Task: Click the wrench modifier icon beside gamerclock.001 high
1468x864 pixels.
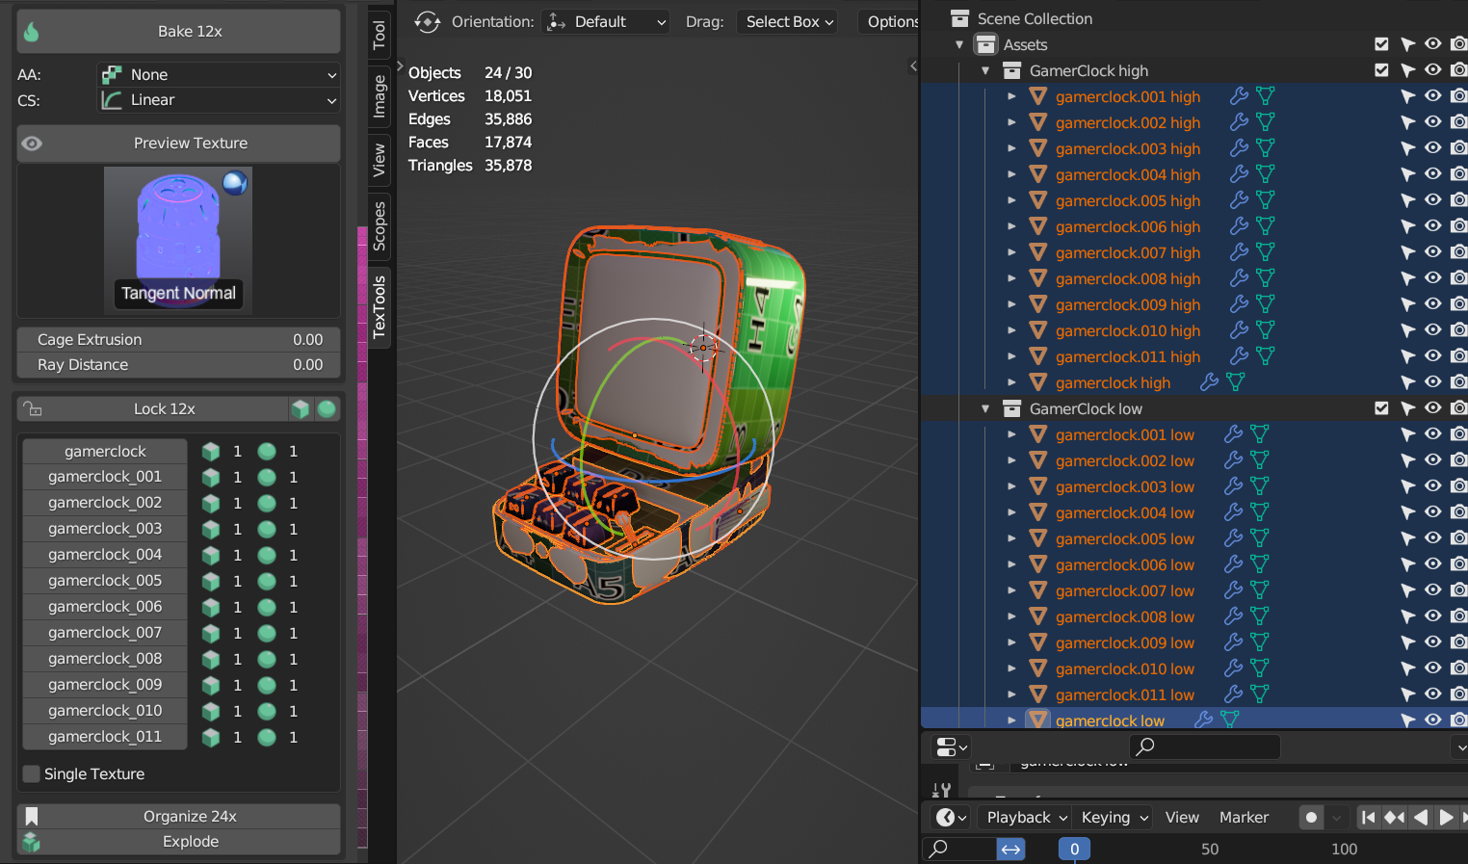Action: (x=1238, y=95)
